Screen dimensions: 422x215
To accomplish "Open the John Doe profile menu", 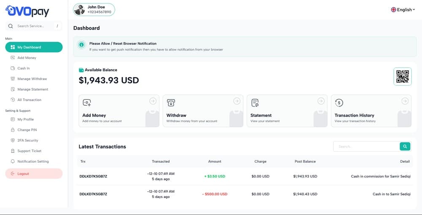I will coord(94,9).
